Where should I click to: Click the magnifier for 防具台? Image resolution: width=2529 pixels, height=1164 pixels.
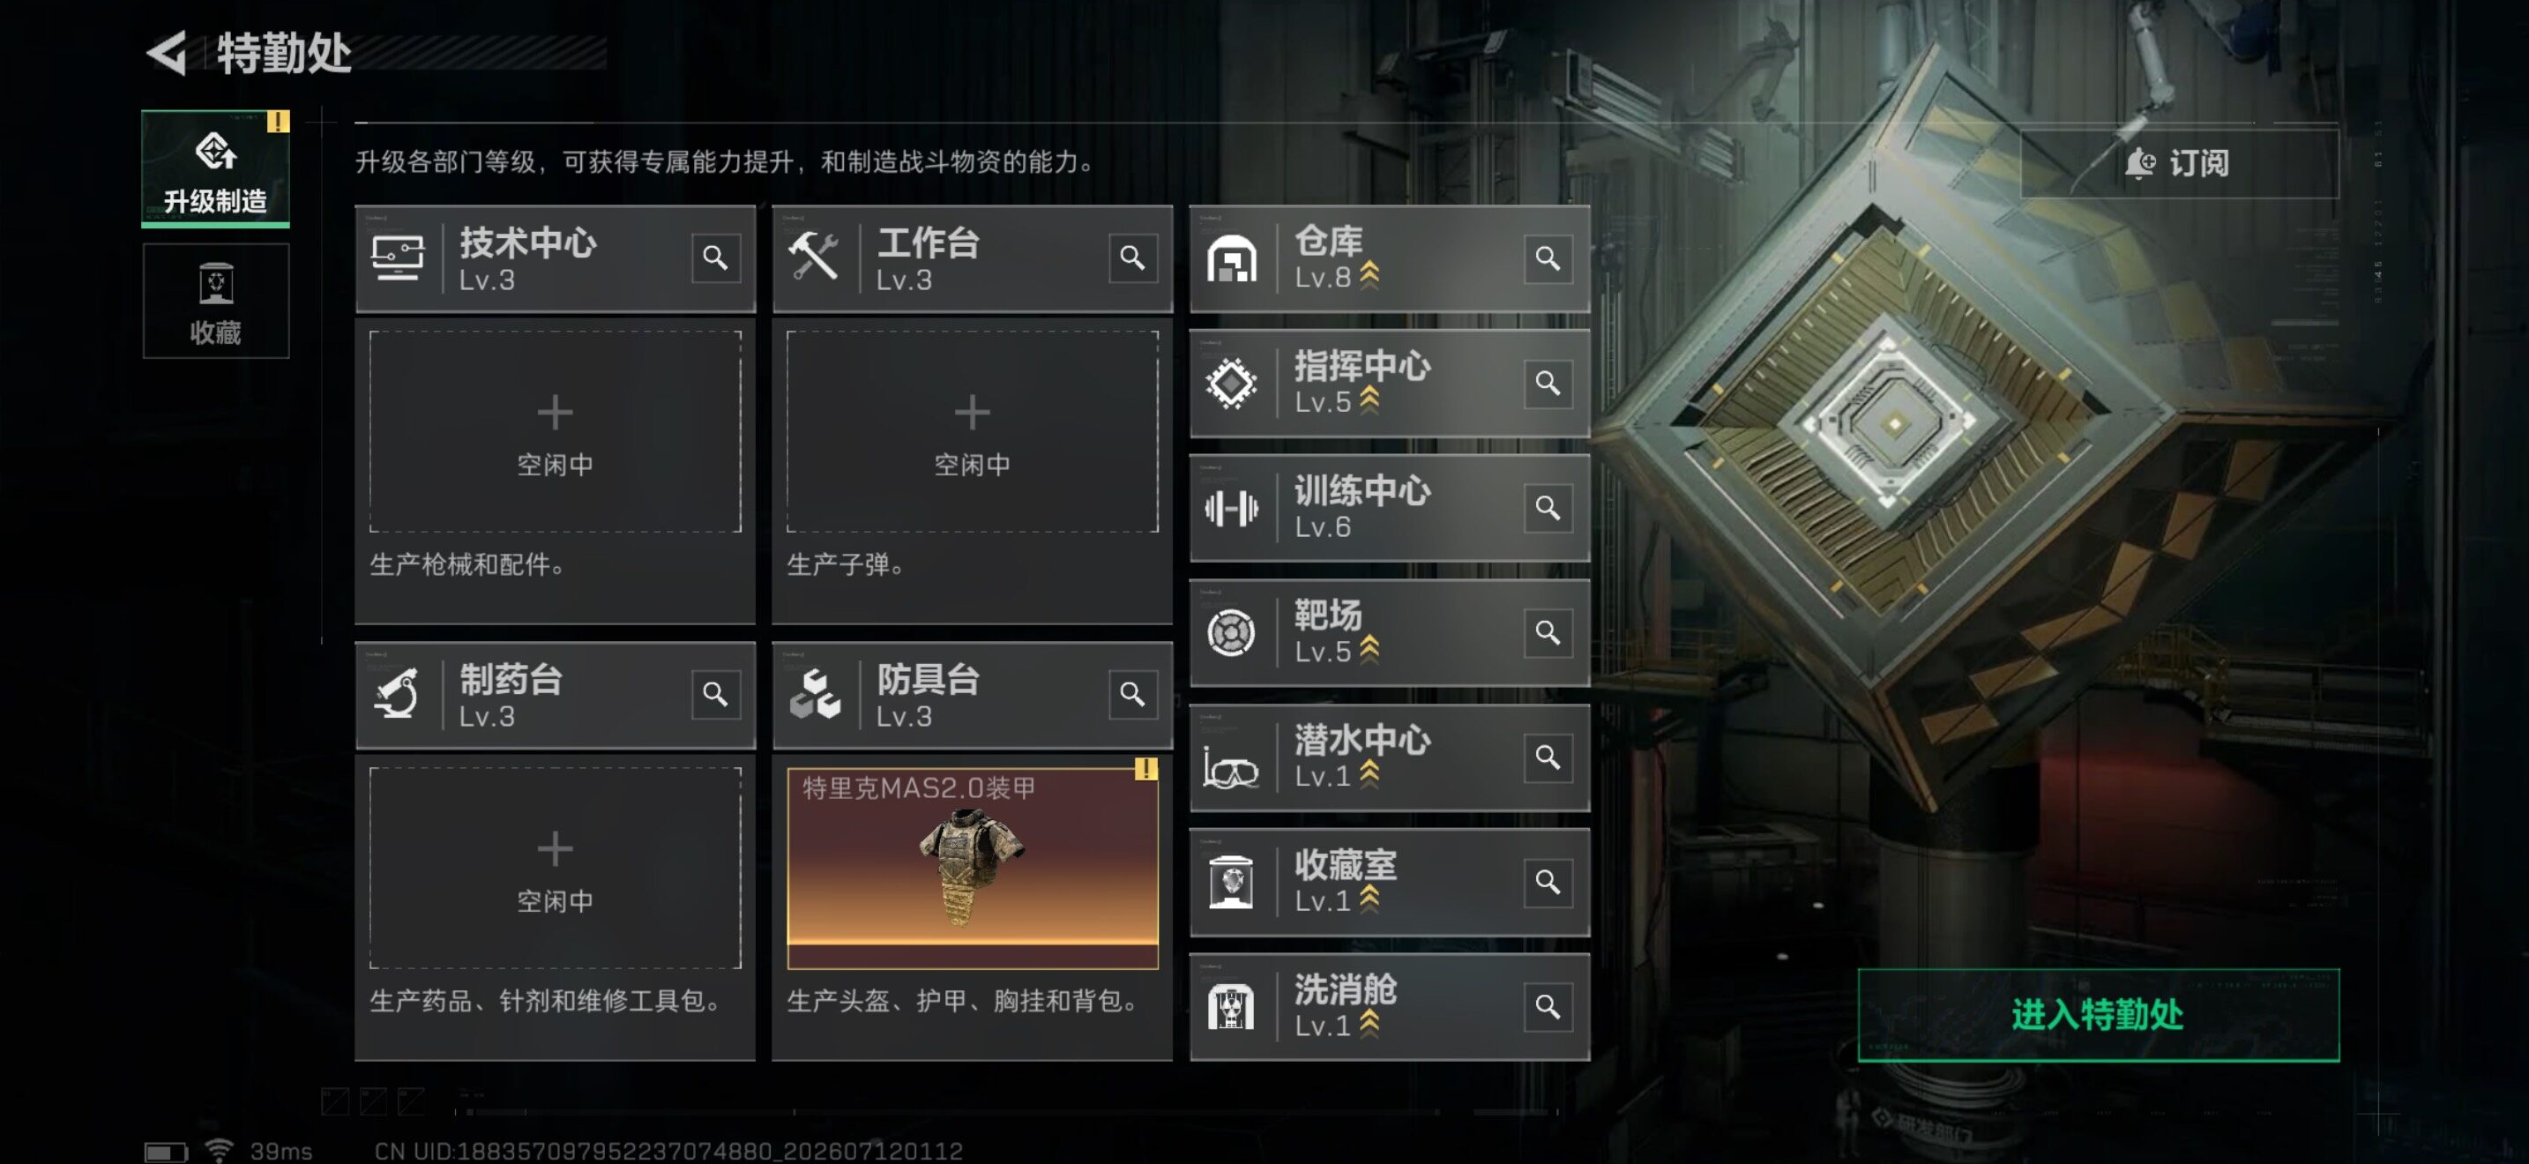(1132, 695)
